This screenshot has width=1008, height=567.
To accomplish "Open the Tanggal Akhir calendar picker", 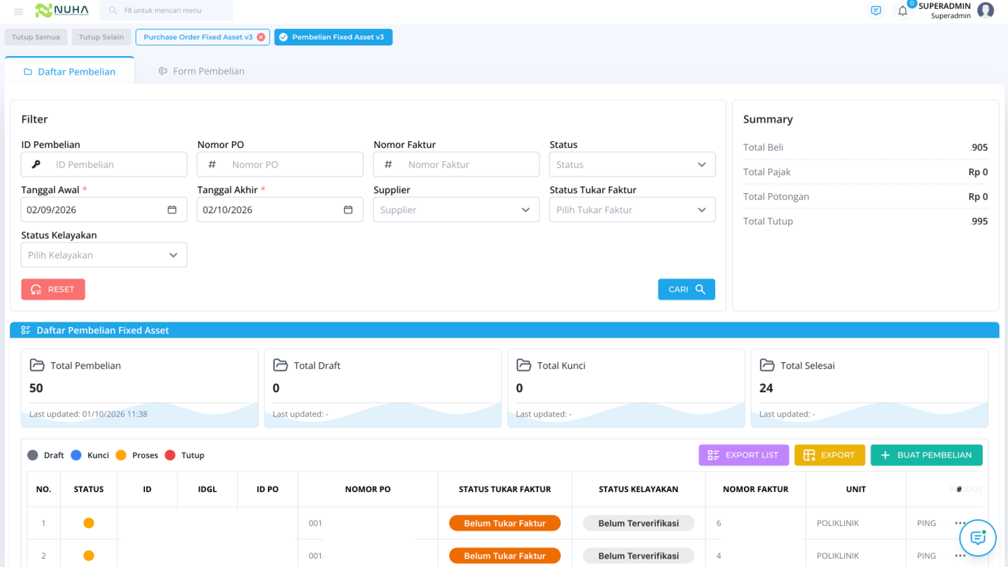I will [x=348, y=210].
